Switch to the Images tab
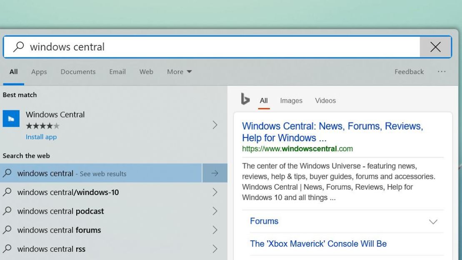462x260 pixels. (291, 100)
